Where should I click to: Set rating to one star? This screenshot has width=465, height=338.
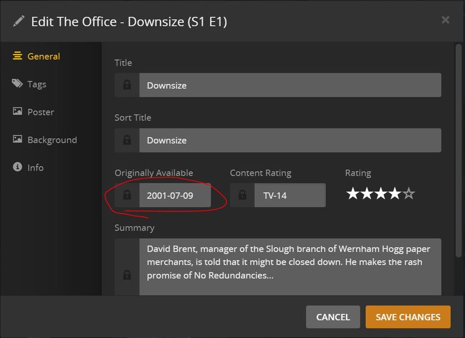point(353,193)
